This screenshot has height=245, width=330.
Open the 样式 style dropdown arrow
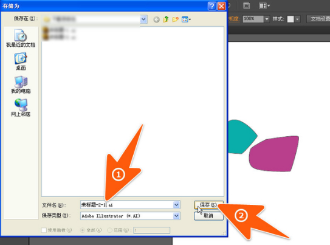(x=297, y=19)
